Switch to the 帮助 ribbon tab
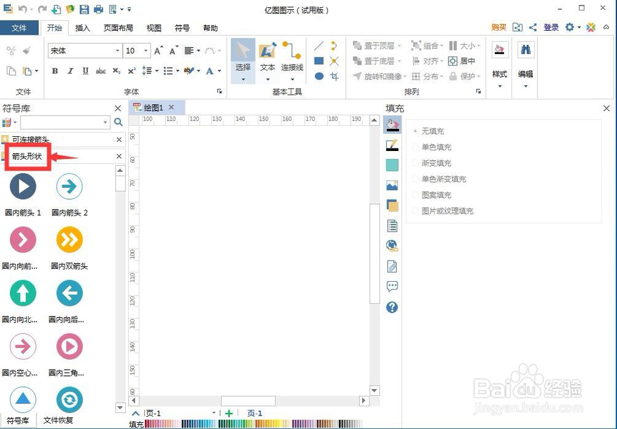Screen dimensions: 617x429 210,28
